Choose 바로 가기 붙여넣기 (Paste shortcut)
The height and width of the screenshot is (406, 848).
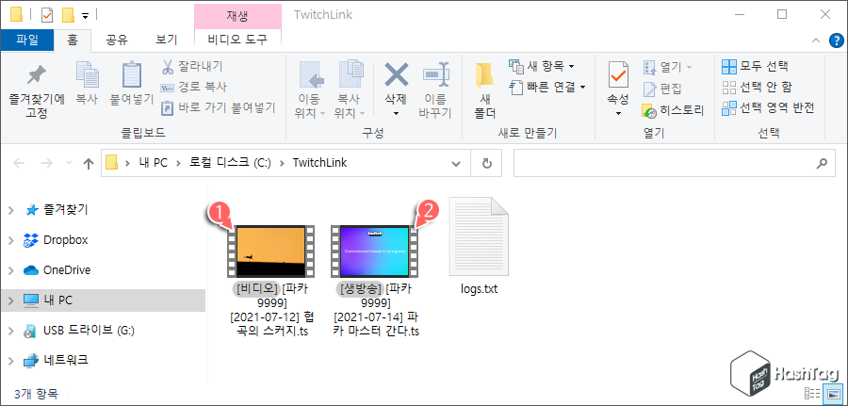pos(219,107)
